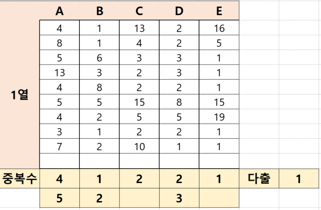Image resolution: width=321 pixels, height=210 pixels.
Task: Select cell with 7 in column A
Action: point(60,146)
